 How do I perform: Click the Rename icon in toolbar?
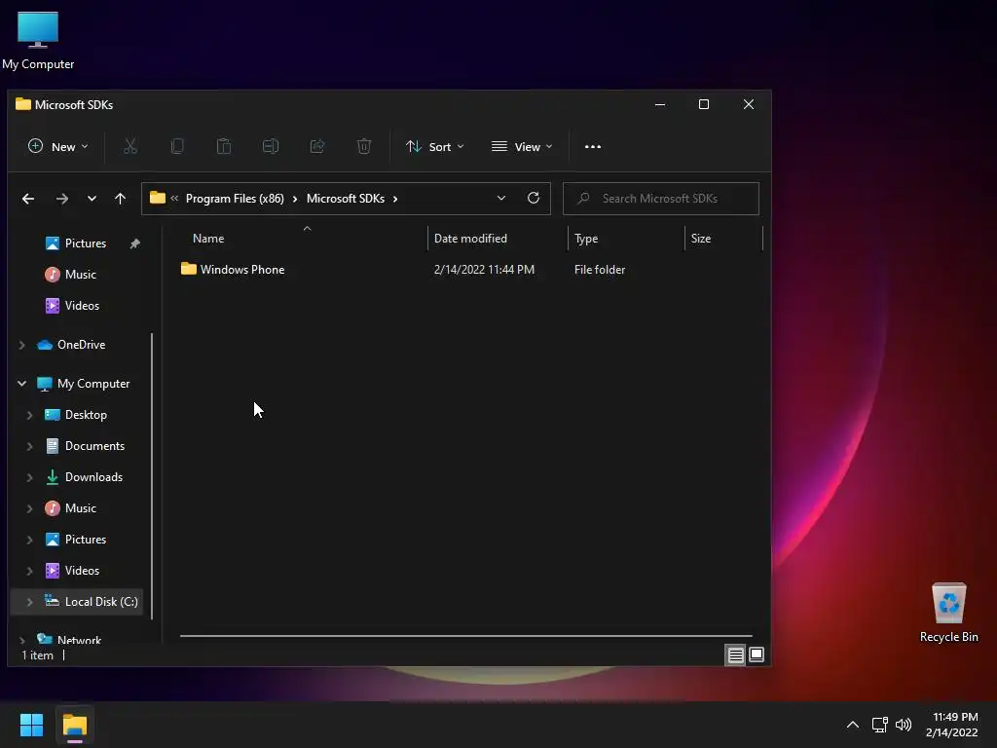[271, 147]
